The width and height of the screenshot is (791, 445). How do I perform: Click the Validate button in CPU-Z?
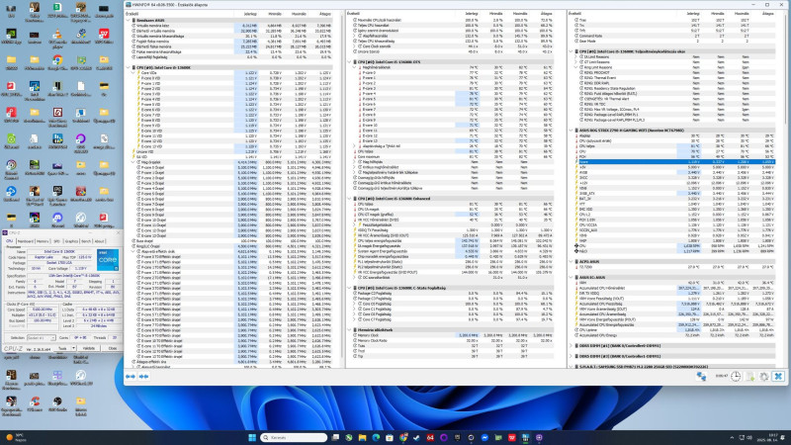(x=89, y=348)
